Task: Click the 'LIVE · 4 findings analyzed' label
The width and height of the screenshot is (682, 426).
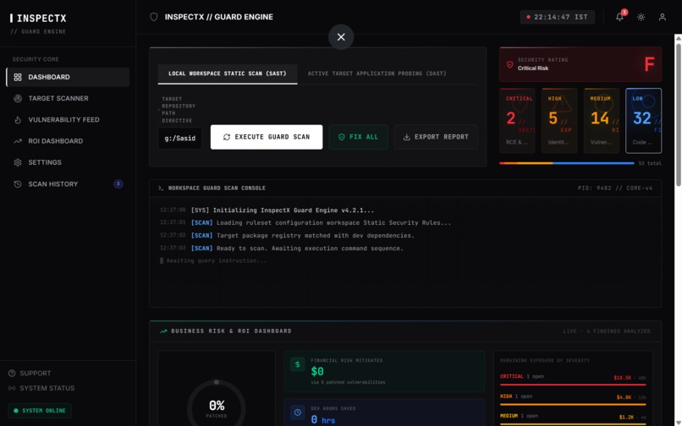Action: click(x=607, y=331)
